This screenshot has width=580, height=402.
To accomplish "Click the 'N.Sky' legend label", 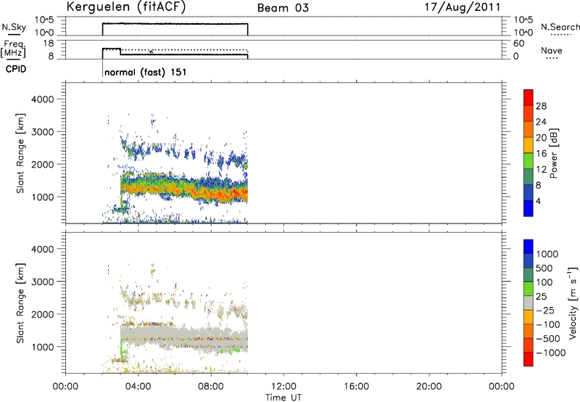I will 14,27.
